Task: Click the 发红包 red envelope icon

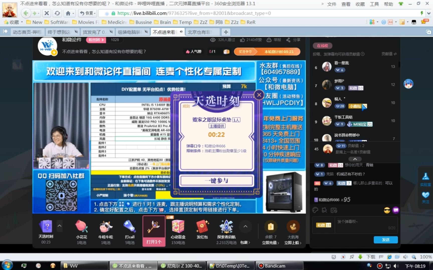Action: (x=202, y=229)
